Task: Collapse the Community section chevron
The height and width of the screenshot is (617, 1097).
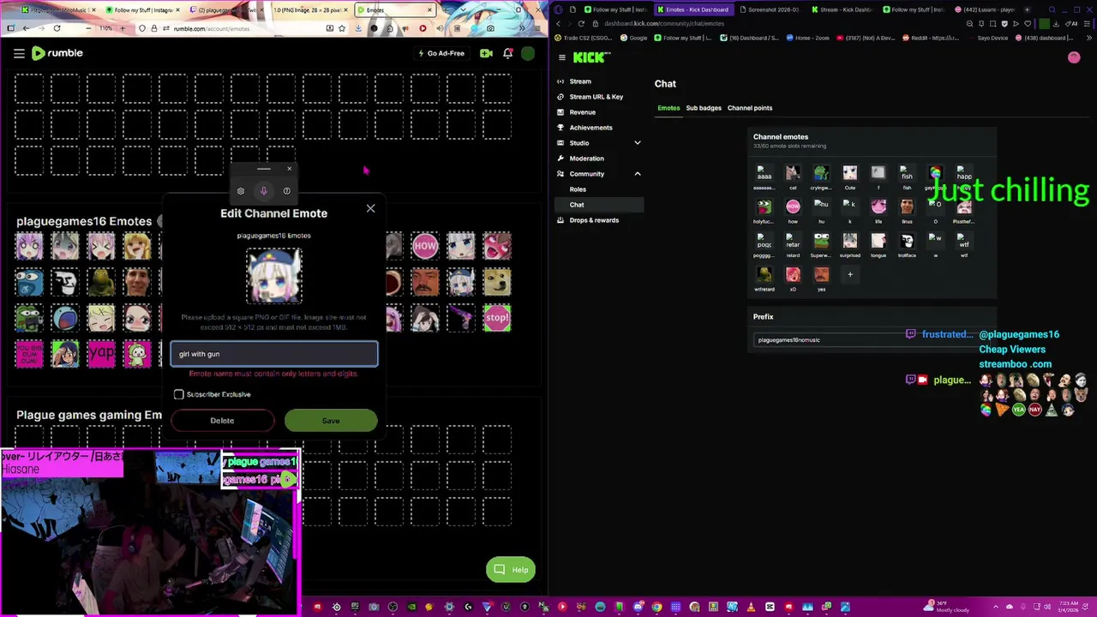Action: [638, 174]
